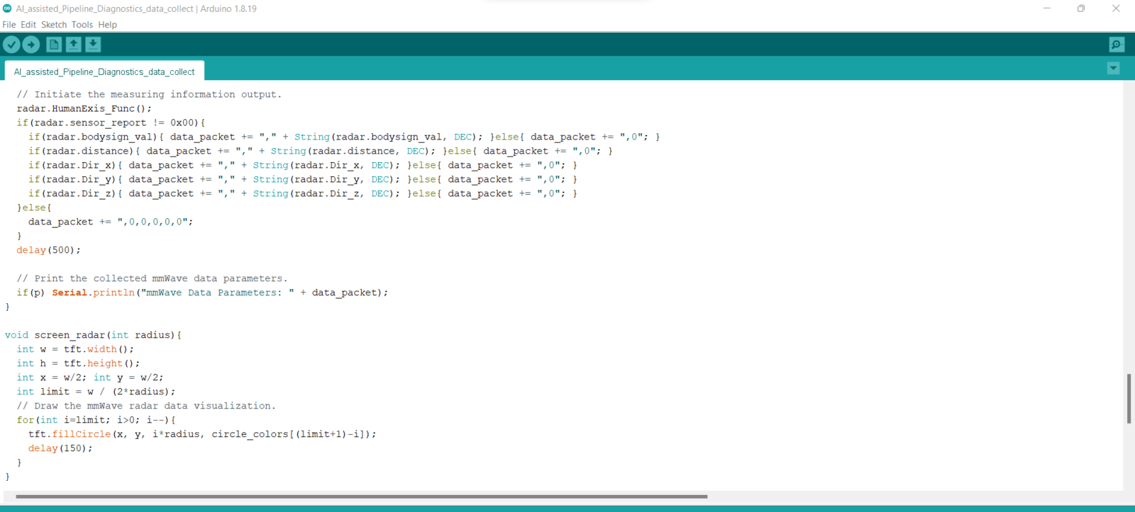Click the line 'int x = w/2; int y = w/2;'
Image resolution: width=1135 pixels, height=512 pixels.
click(x=90, y=377)
